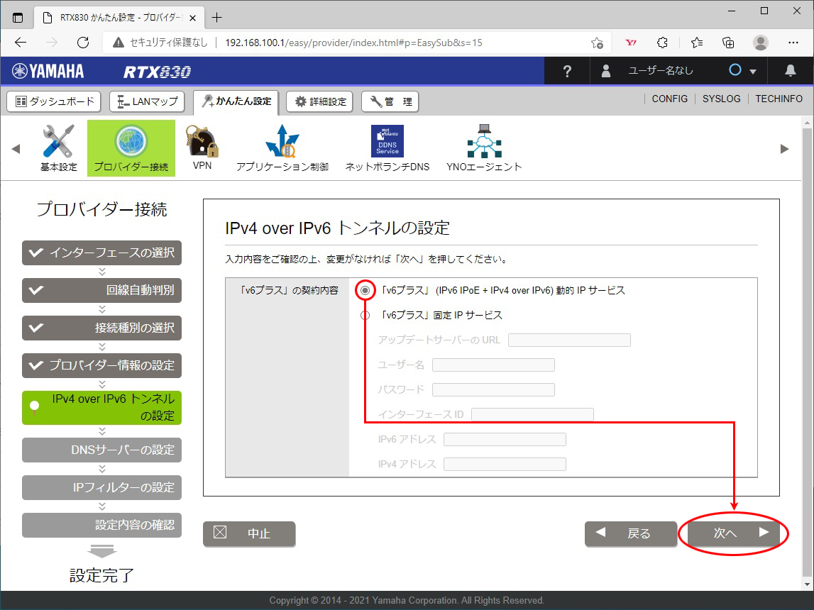814x610 pixels.
Task: Expand the user name dropdown arrow
Action: click(x=752, y=72)
